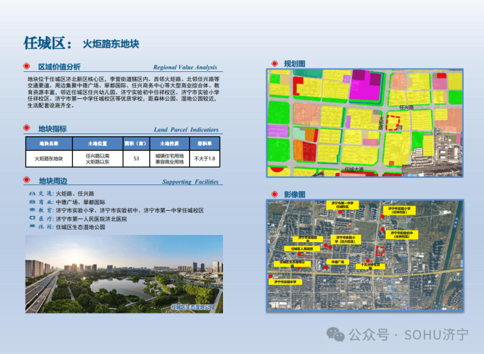Click the 'Supporting Facilities' English label

click(190, 182)
